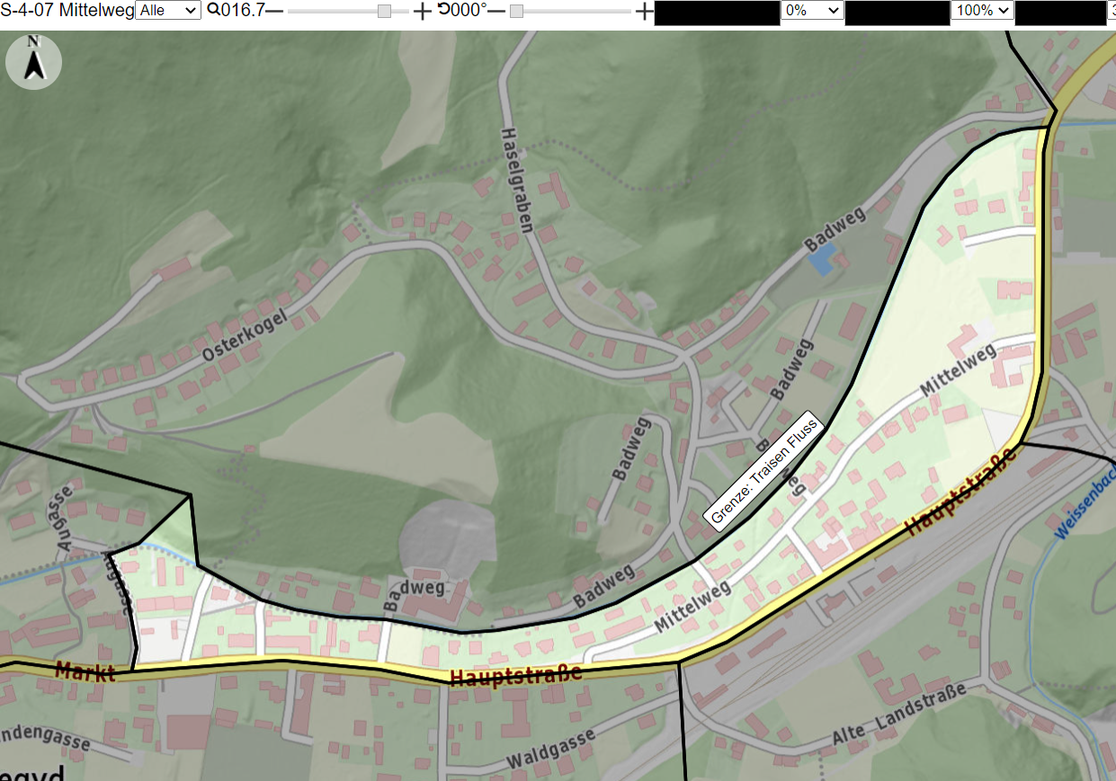Click the rotation plus icon
The image size is (1116, 781).
pos(644,11)
